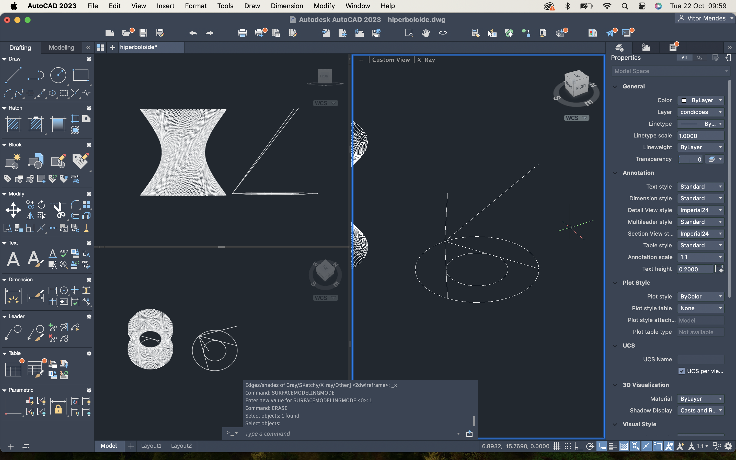Toggle grid display in status bar

(x=557, y=446)
